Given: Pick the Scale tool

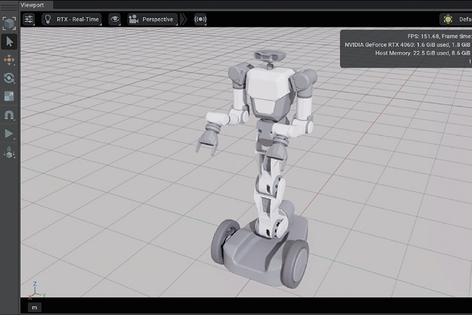Looking at the screenshot, I should click(9, 97).
